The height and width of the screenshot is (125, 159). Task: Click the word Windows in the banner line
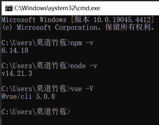[x=53, y=20]
